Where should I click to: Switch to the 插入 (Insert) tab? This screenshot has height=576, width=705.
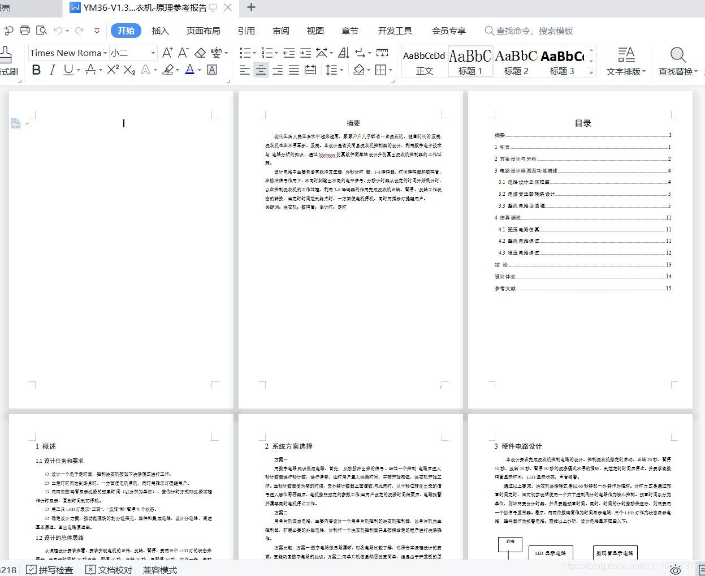click(161, 31)
